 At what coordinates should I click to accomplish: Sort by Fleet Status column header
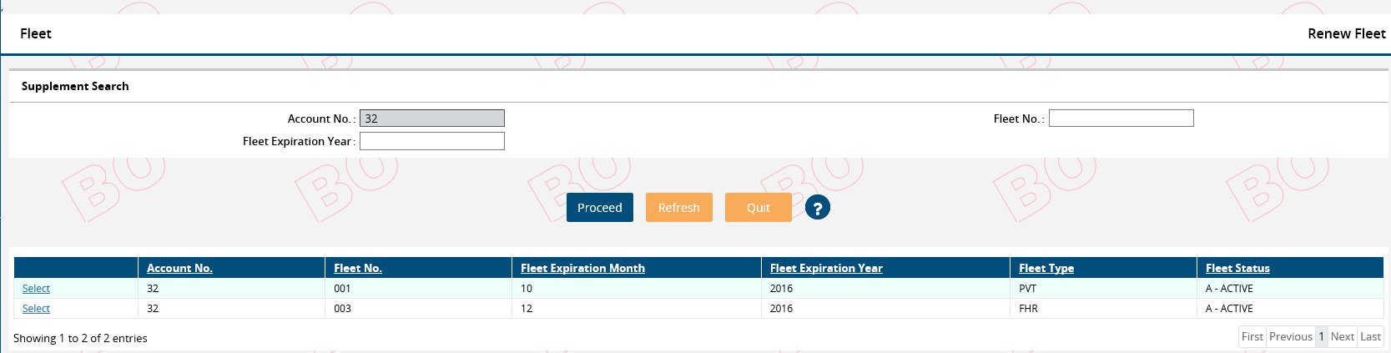(1237, 268)
